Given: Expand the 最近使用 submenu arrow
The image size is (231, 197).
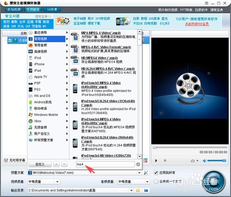Looking at the screenshot, I should (x=67, y=33).
